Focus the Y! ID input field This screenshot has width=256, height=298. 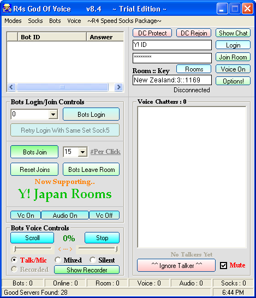172,45
